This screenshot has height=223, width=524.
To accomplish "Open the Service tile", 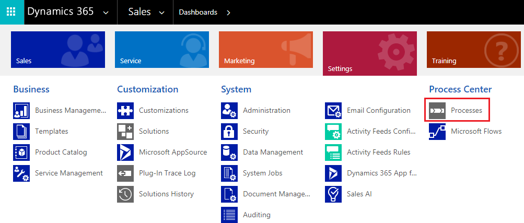I will [162, 50].
